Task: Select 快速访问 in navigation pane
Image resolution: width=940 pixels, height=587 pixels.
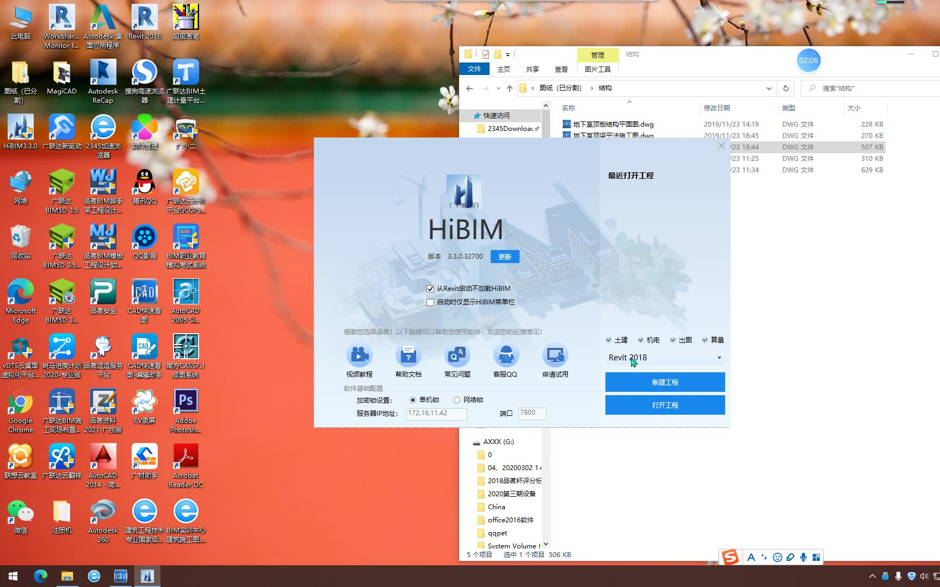Action: 496,115
